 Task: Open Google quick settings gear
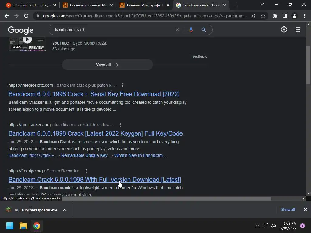pyautogui.click(x=284, y=29)
